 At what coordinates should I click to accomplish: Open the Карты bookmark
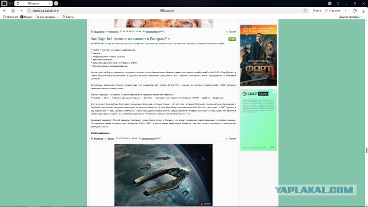68,17
